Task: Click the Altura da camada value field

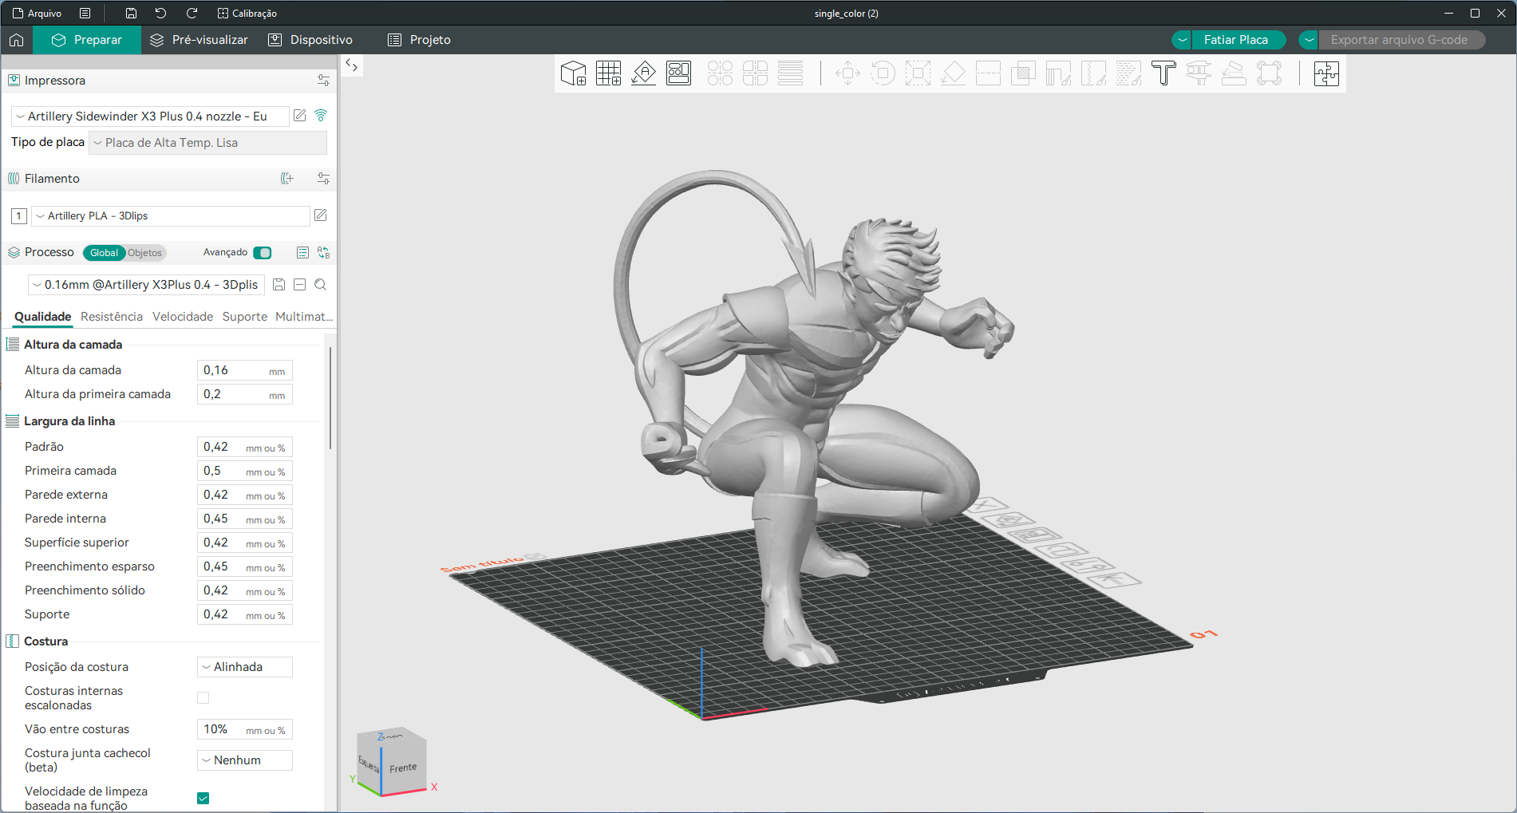Action: [245, 370]
